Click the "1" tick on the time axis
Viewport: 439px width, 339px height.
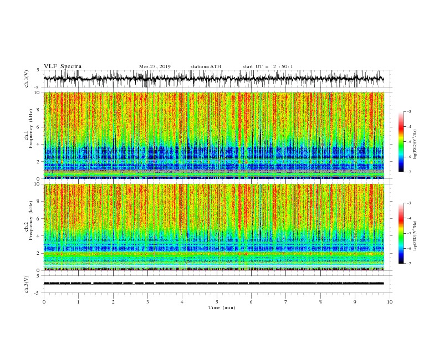pyautogui.click(x=78, y=302)
